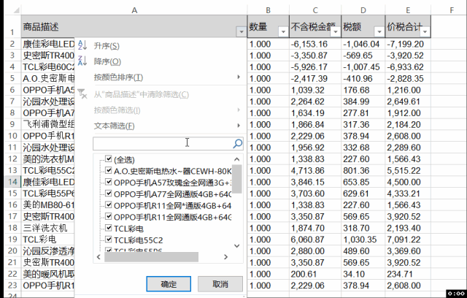Open 按颜色排序(T) menu entry
The height and width of the screenshot is (298, 467).
pos(118,77)
